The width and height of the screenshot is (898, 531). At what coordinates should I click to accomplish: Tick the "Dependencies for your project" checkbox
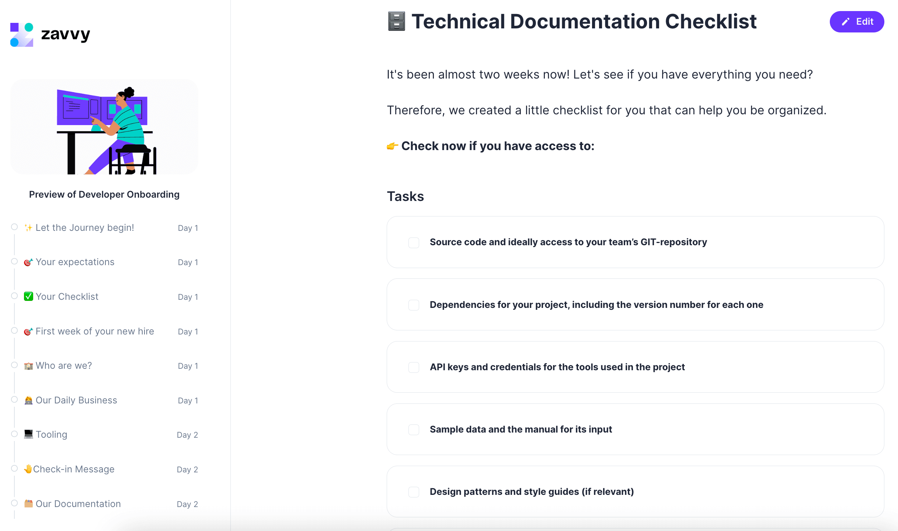pos(413,305)
